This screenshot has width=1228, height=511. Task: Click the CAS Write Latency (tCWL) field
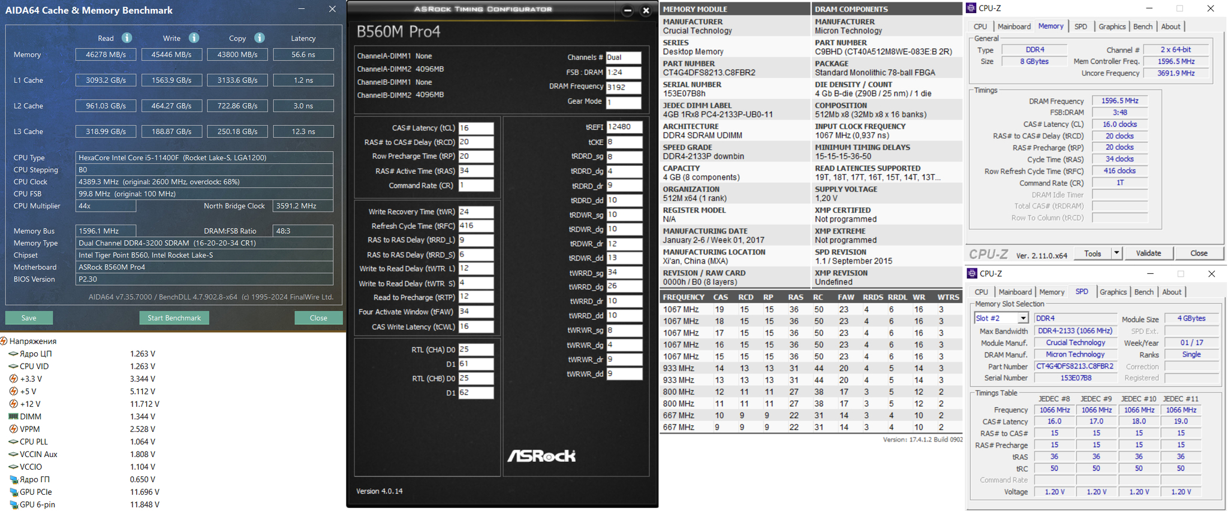[x=476, y=326]
